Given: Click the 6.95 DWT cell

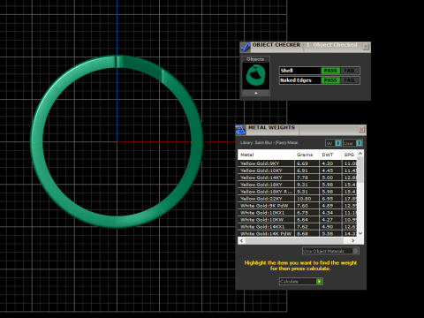Looking at the screenshot, I should 330,199.
